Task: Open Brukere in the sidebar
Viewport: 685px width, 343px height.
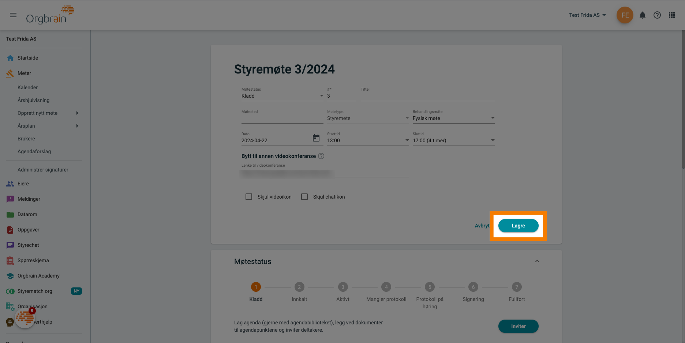Action: pyautogui.click(x=26, y=139)
